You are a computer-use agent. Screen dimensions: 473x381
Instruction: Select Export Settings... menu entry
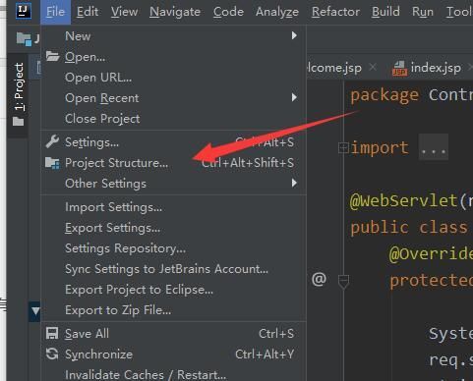(x=173, y=228)
